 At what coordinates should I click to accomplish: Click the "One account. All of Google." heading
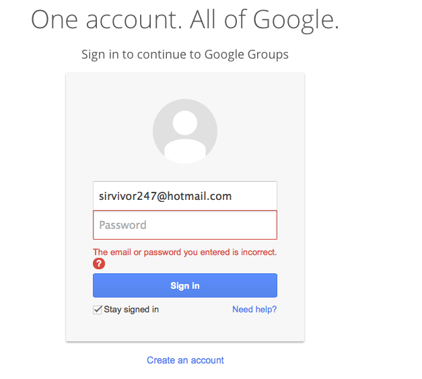click(185, 20)
